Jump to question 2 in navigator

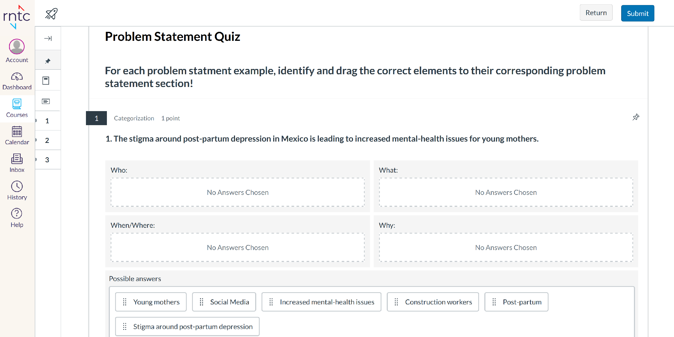point(47,140)
